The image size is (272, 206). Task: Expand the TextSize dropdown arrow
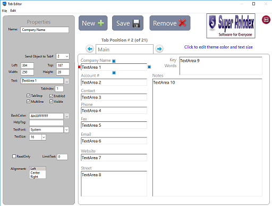44,137
